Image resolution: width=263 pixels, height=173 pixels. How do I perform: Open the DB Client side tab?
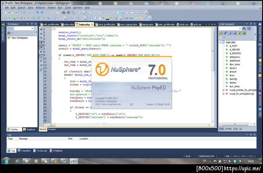point(260,66)
